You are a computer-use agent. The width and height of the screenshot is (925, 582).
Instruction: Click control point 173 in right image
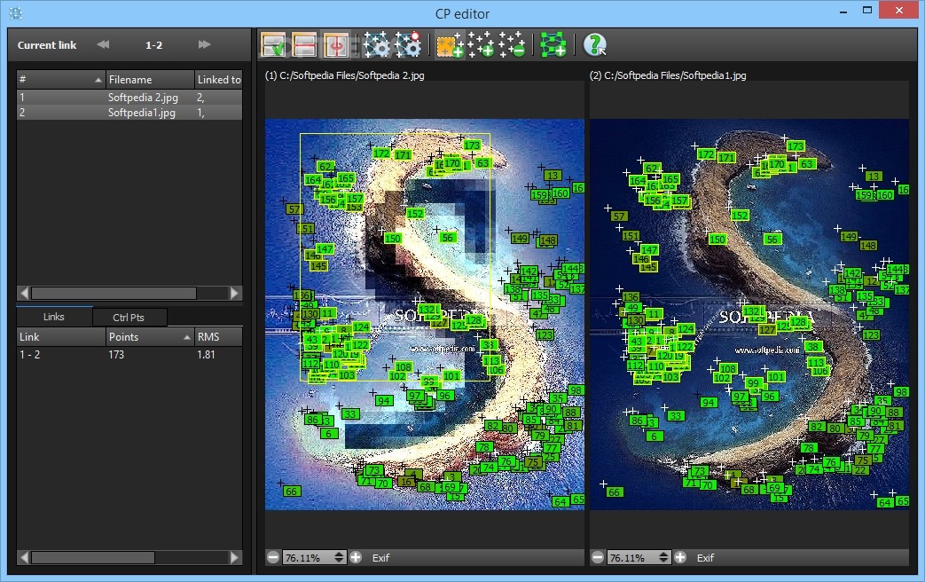[x=796, y=145]
